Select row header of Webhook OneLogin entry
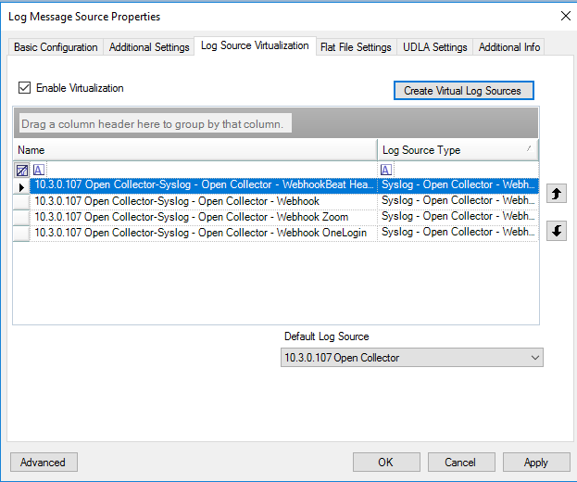 [21, 233]
